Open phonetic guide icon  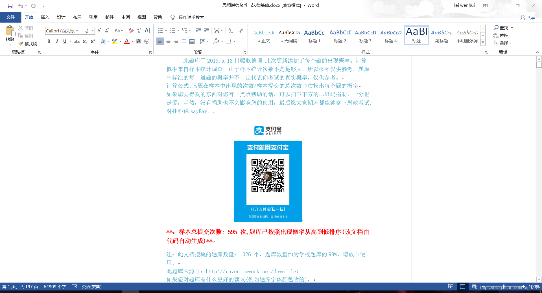coord(139,31)
